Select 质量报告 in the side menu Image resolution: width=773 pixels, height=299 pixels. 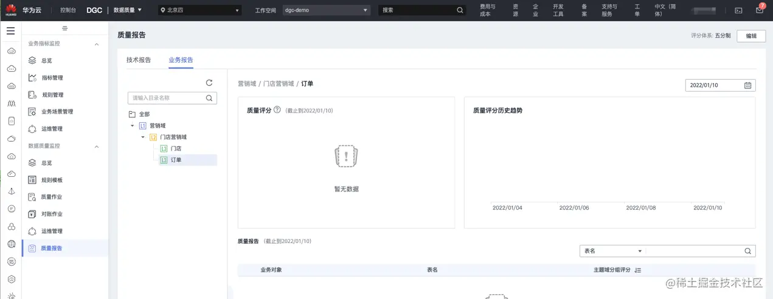click(65, 248)
